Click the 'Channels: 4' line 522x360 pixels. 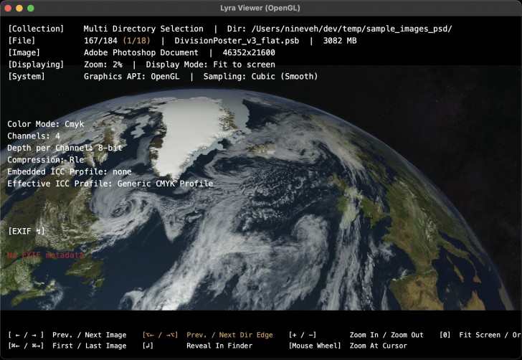(34, 136)
